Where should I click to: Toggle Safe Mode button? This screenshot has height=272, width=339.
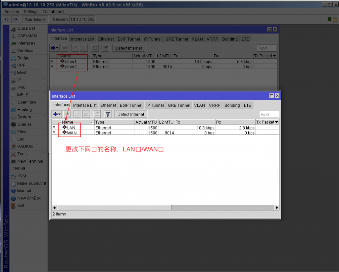click(x=35, y=20)
